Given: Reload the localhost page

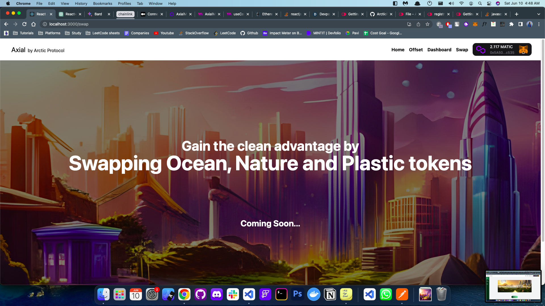Looking at the screenshot, I should (x=24, y=24).
